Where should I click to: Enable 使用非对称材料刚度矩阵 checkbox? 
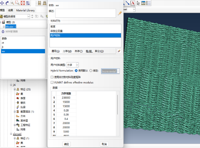52,77
